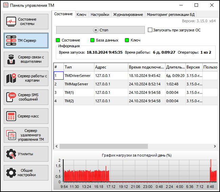Click the Сервер связи с водителями button label

coord(31,59)
